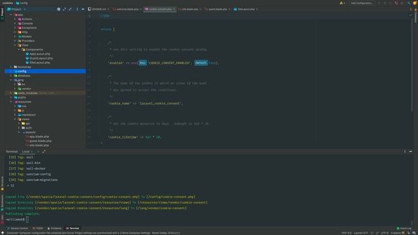Click the collapse all icon in Project panel
The height and width of the screenshot is (235, 418).
(70, 9)
